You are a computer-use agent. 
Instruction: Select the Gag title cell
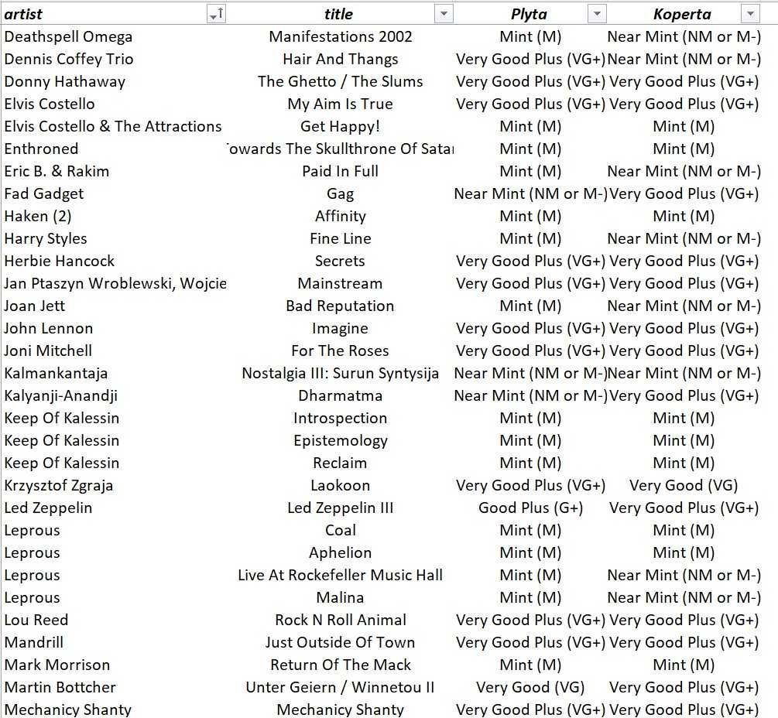point(341,194)
